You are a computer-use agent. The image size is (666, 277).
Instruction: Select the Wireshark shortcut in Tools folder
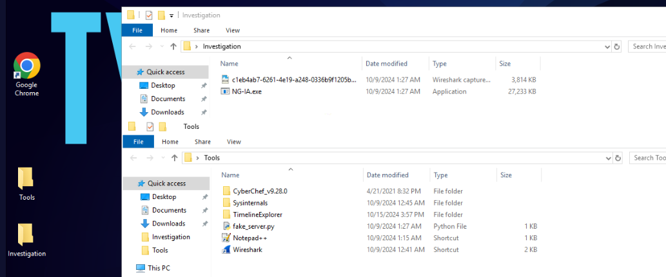247,249
